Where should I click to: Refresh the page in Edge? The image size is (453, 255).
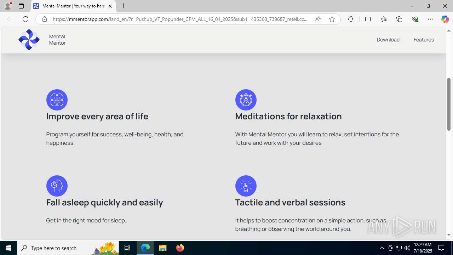[25, 19]
